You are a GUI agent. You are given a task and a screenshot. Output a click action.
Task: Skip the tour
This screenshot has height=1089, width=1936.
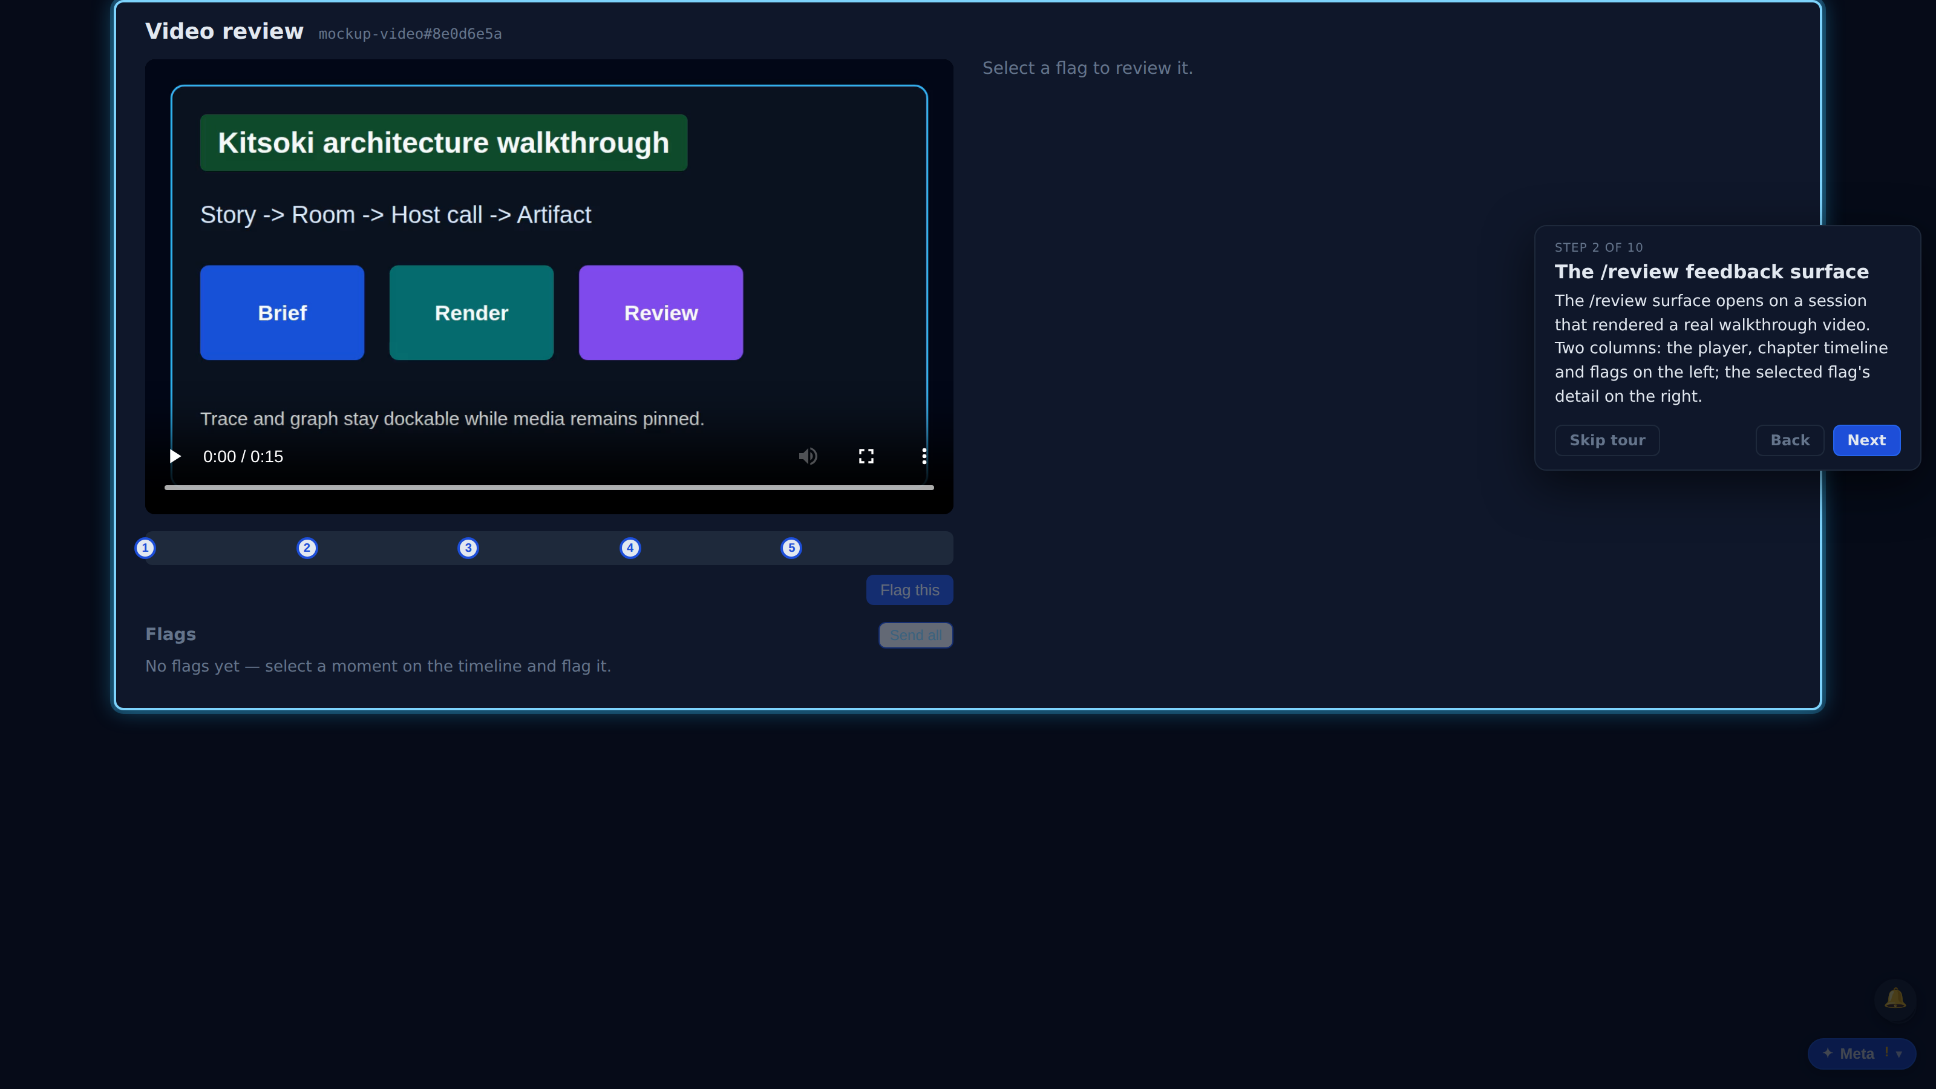(x=1607, y=440)
